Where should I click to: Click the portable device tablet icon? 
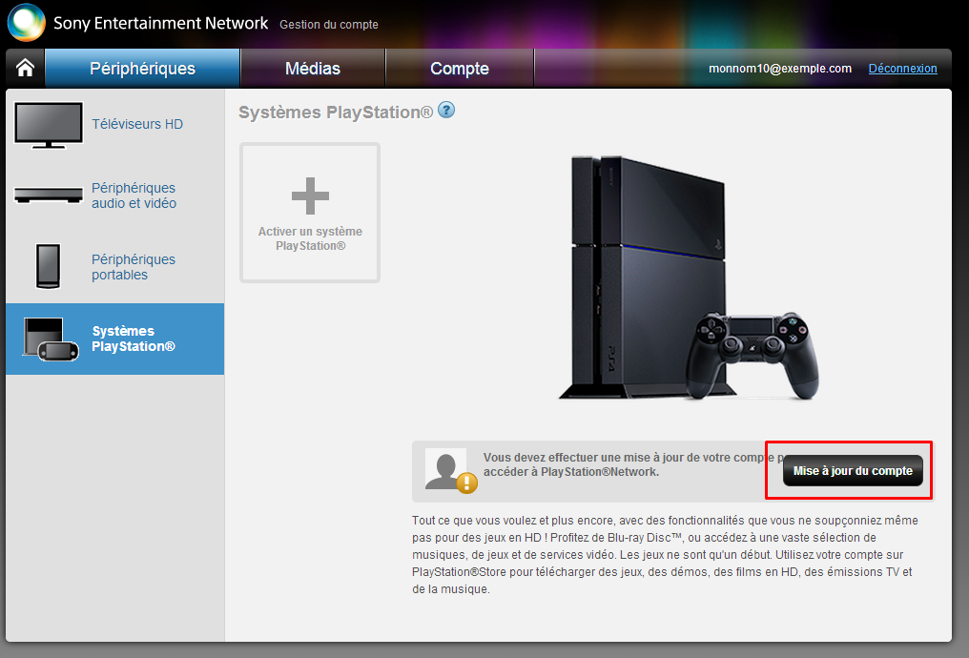click(x=49, y=266)
